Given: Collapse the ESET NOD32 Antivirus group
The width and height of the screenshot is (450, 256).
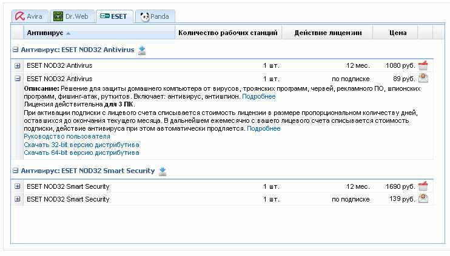Looking at the screenshot, I should coord(16,50).
